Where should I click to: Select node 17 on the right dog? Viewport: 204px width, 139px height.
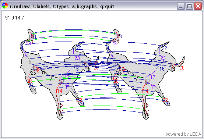pos(153,77)
